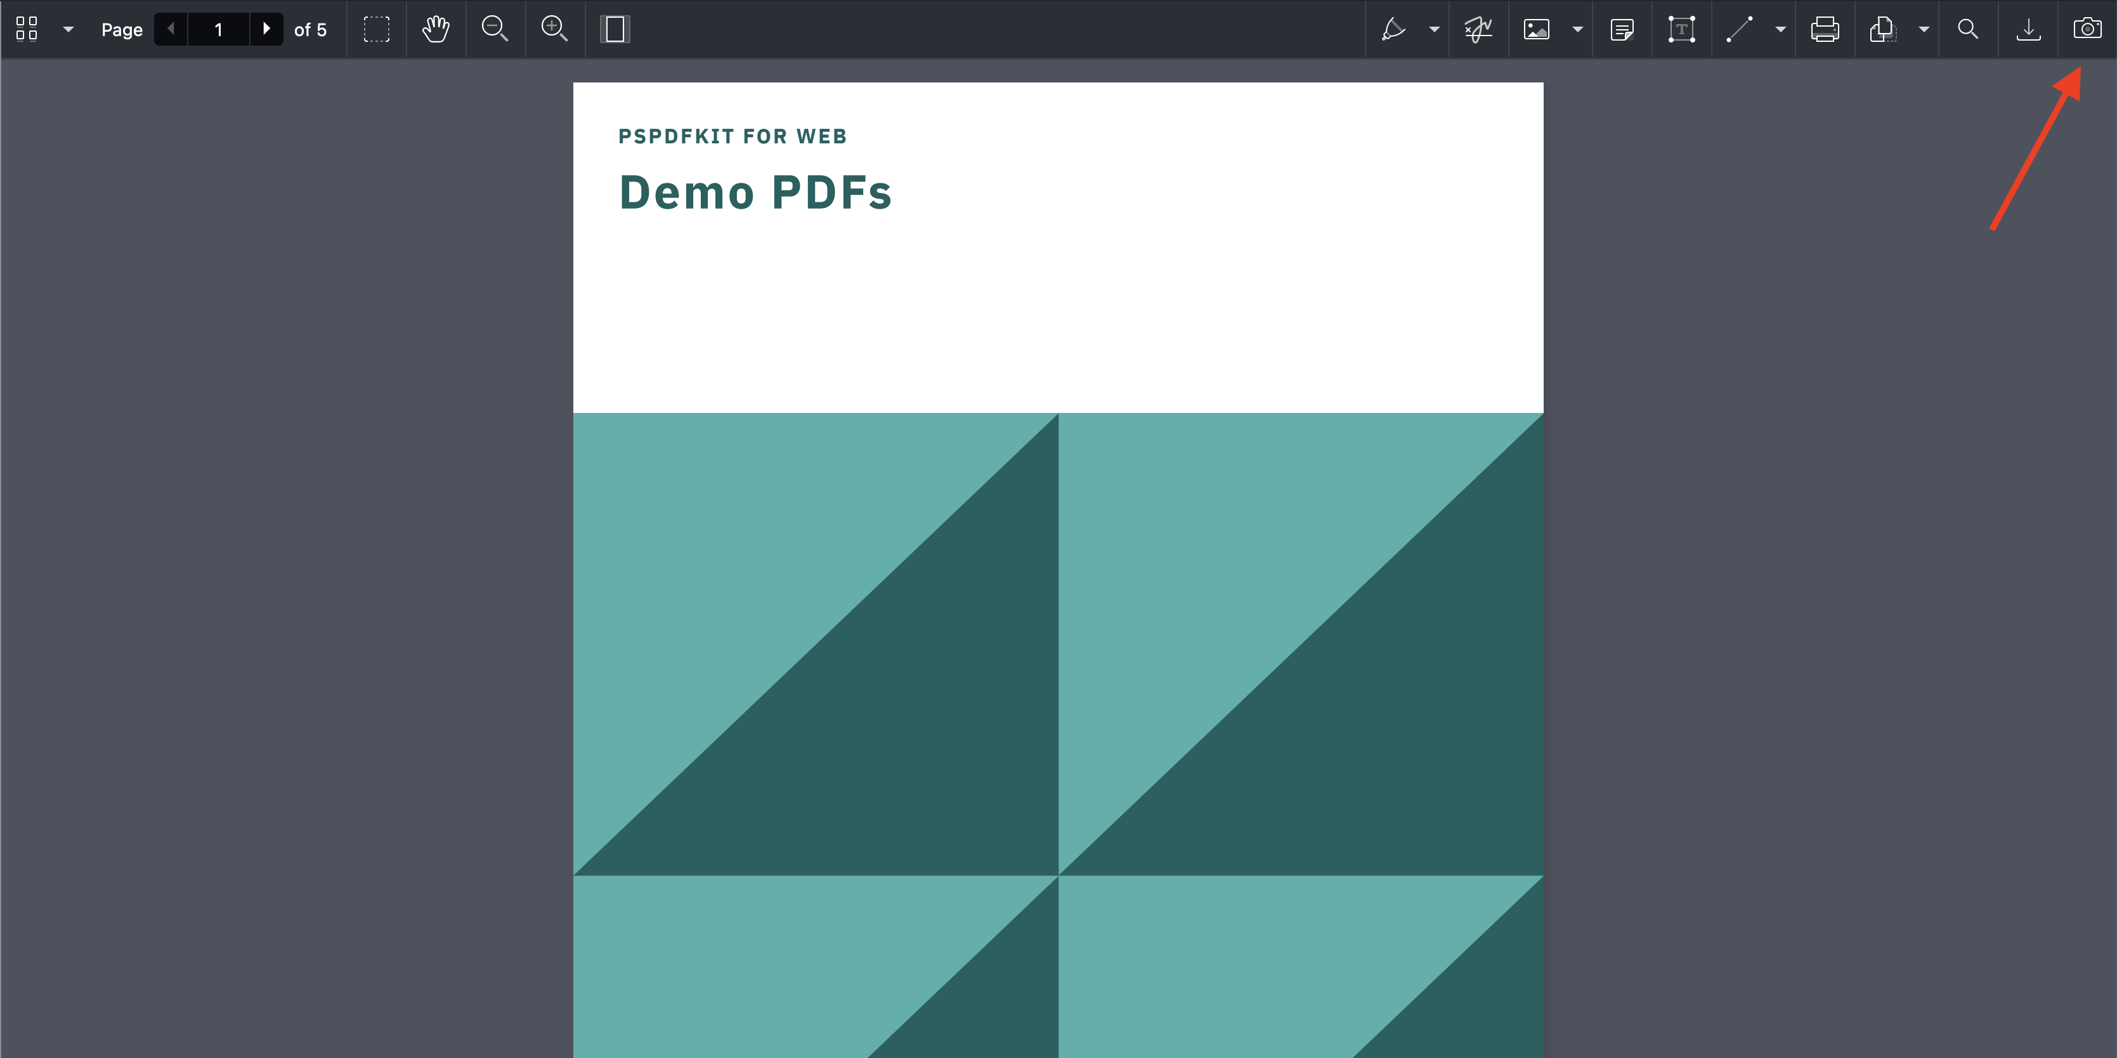Open the signature tool

click(x=1478, y=29)
